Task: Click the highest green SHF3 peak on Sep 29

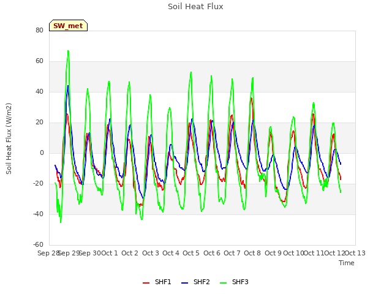Action: [68, 51]
